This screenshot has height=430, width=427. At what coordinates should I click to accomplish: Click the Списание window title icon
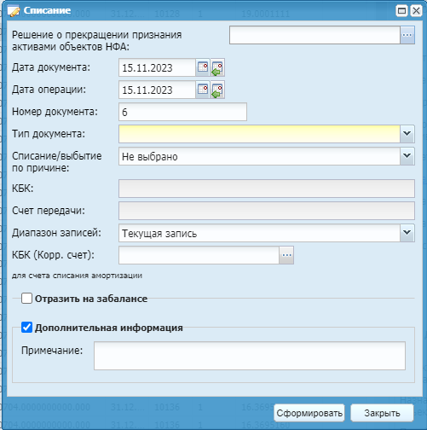coord(14,10)
